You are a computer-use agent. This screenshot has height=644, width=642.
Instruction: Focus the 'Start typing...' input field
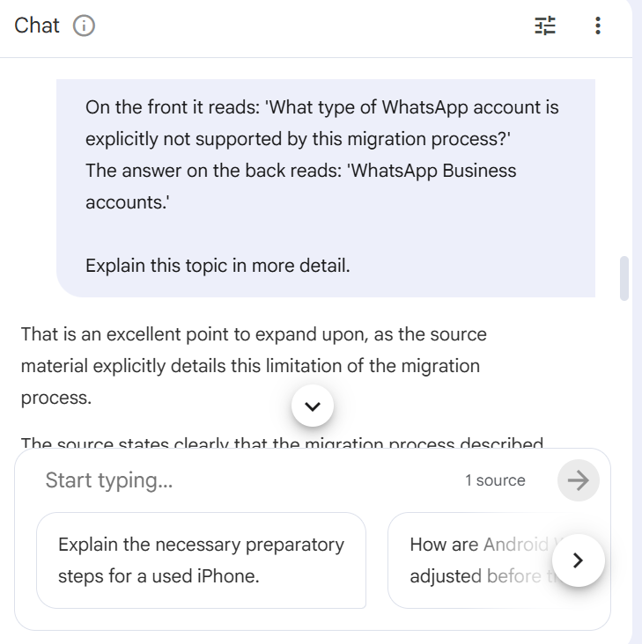click(x=247, y=480)
